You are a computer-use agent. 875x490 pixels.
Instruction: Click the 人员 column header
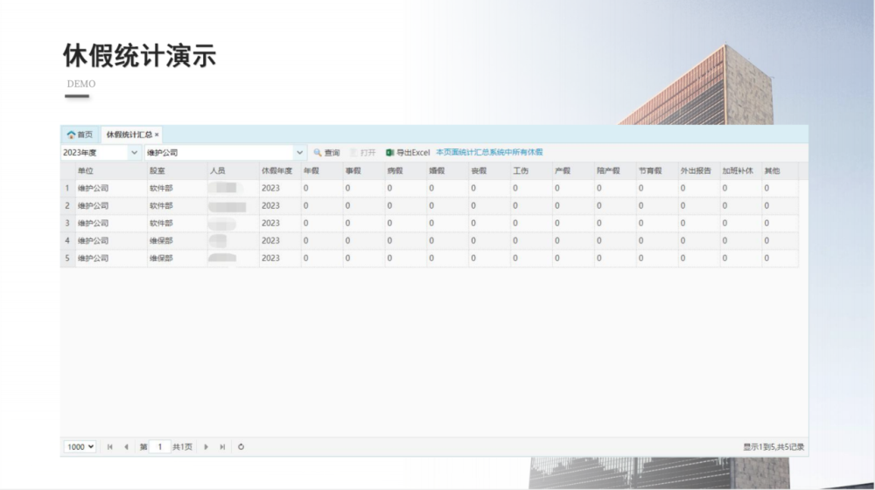coord(218,170)
